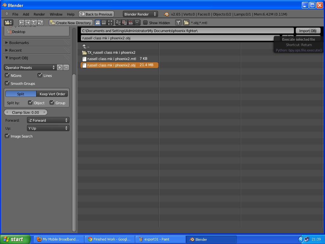Open render engine dropdown Blender Render
Viewport: 325px width, 244px height.
pos(140,14)
